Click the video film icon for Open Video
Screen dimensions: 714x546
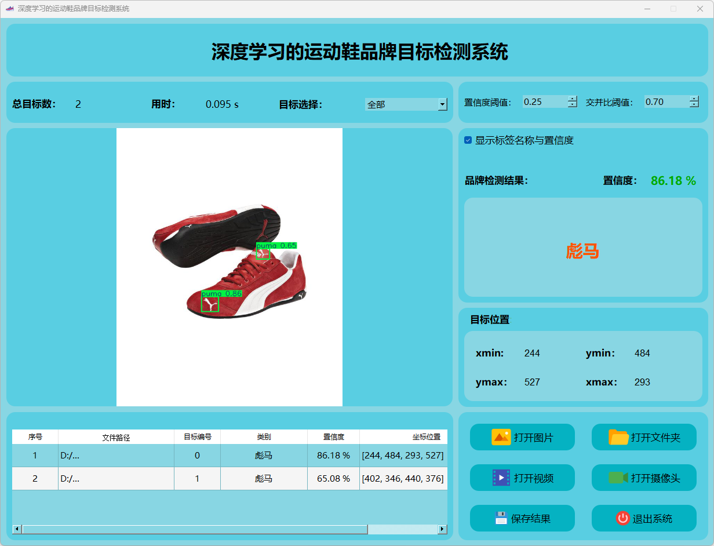pos(501,478)
